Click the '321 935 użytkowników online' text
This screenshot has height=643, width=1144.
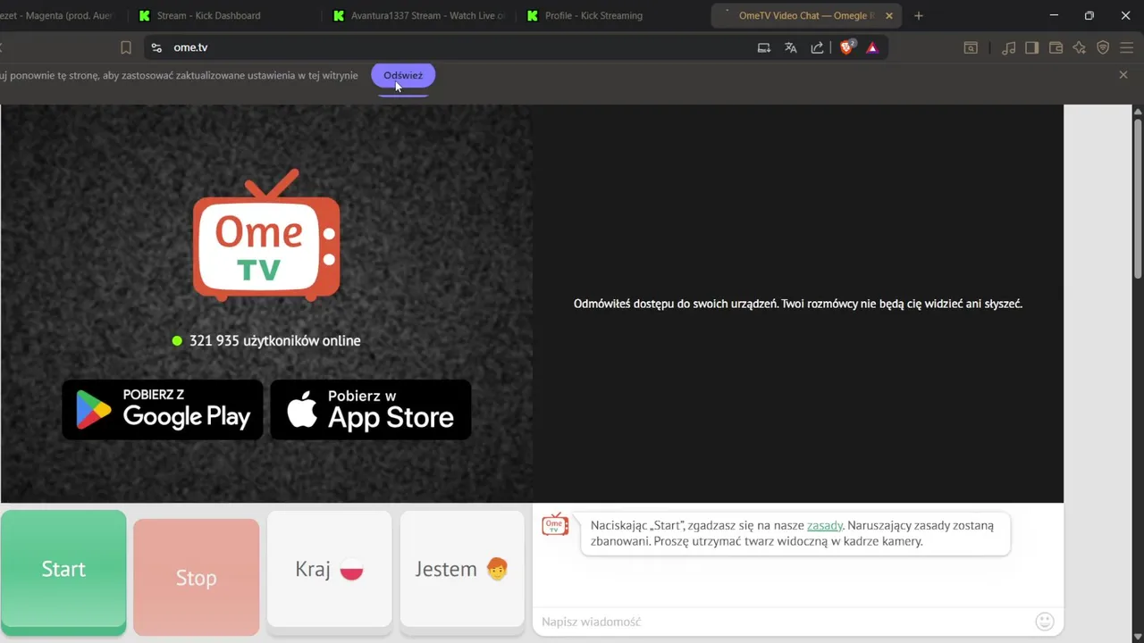275,340
